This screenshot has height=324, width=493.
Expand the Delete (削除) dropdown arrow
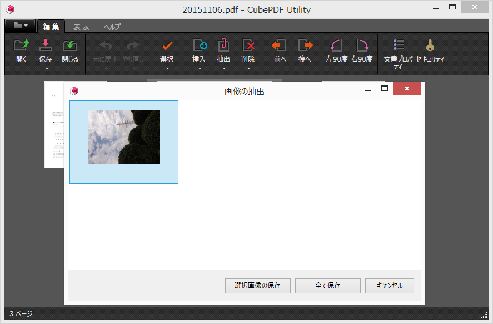[x=248, y=68]
